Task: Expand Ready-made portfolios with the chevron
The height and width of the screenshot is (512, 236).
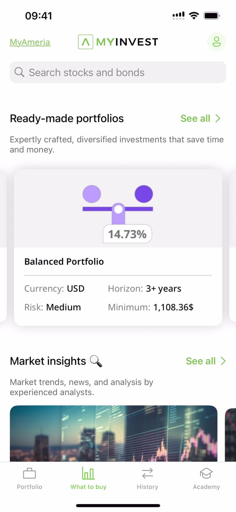Action: [x=218, y=118]
